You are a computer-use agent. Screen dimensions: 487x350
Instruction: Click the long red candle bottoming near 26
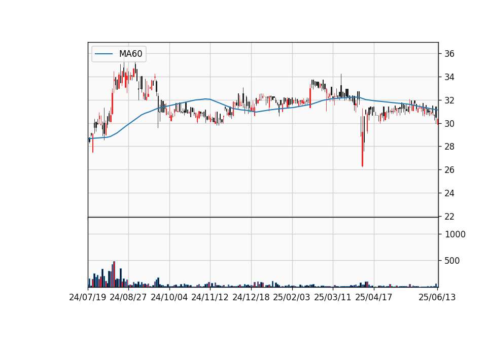pos(362,149)
